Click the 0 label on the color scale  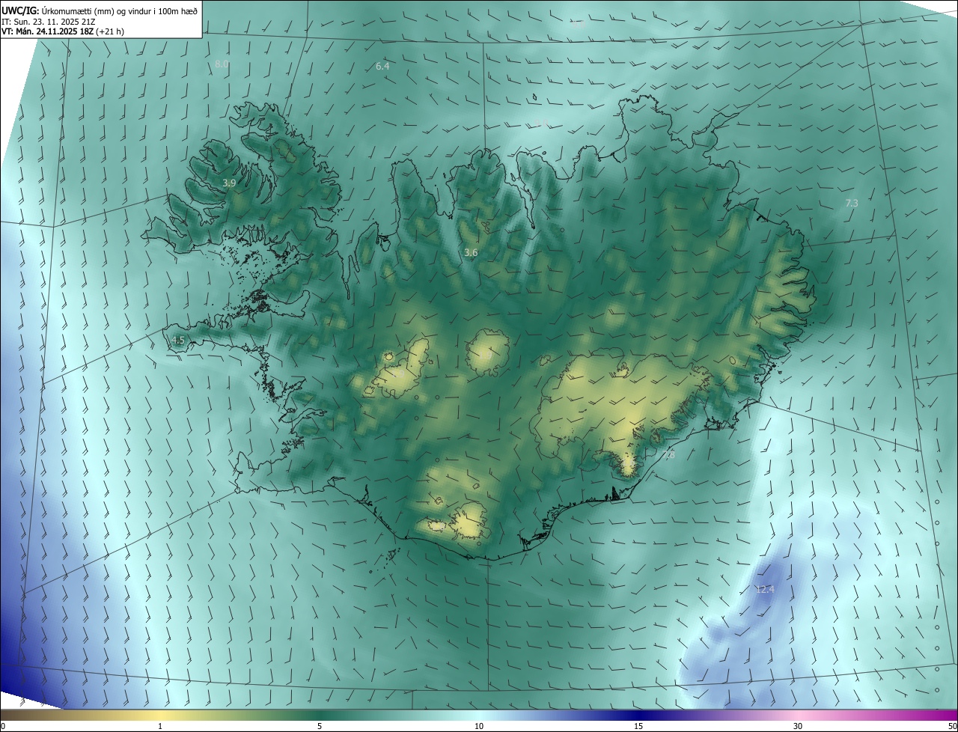[x=3, y=726]
